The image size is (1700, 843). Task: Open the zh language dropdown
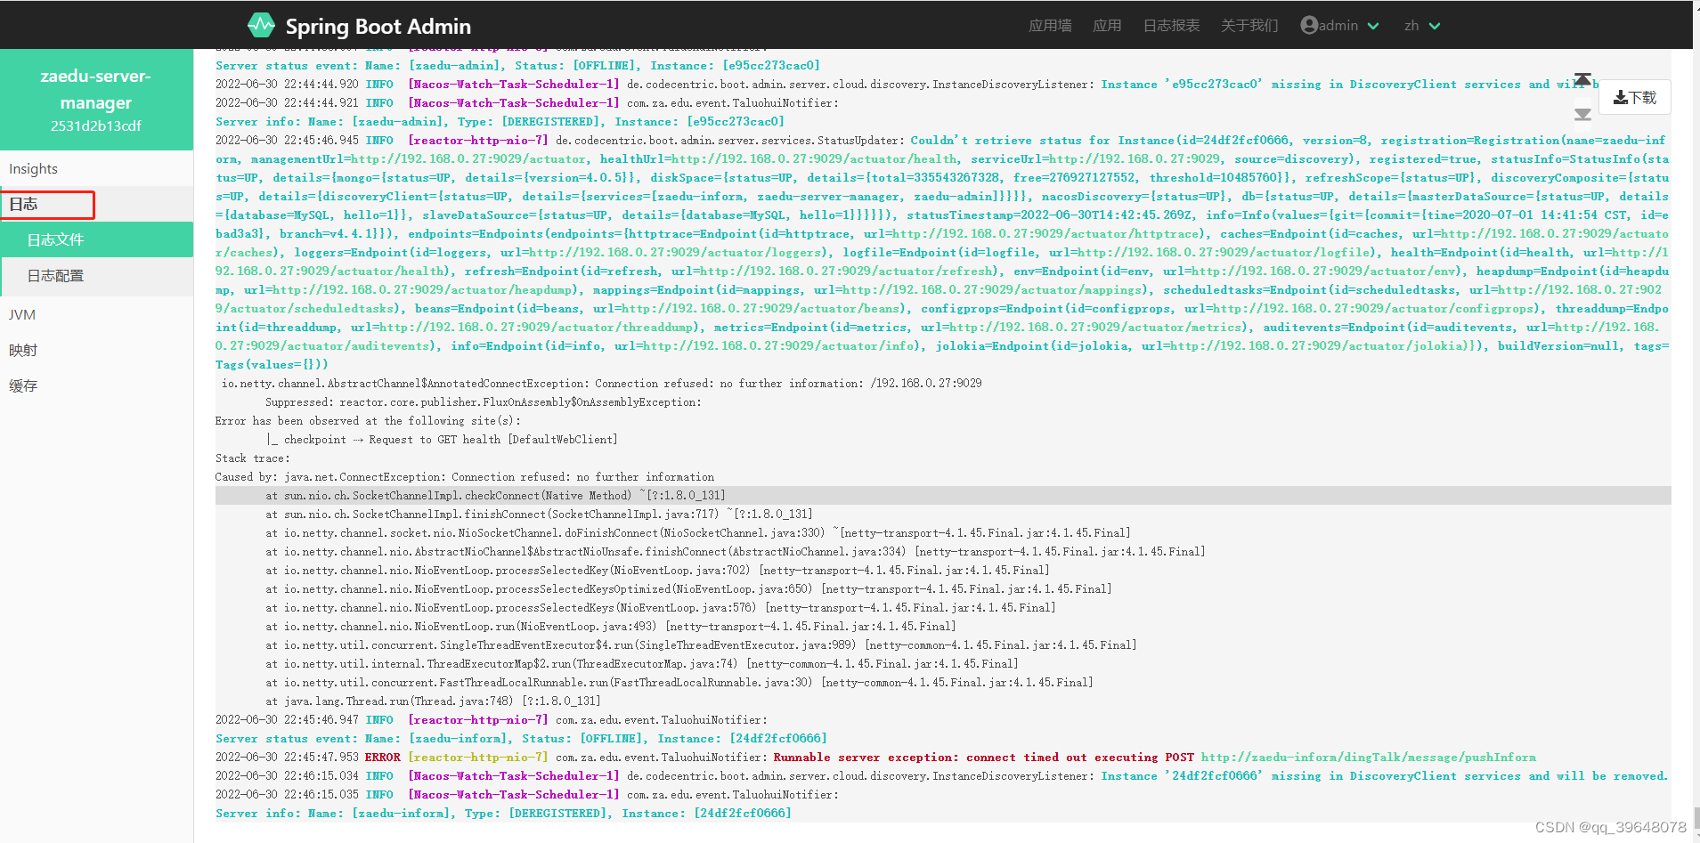pyautogui.click(x=1422, y=26)
